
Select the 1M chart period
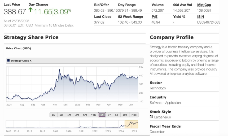[69, 115]
